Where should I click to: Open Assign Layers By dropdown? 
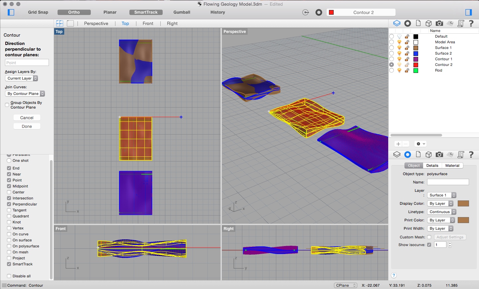(22, 78)
